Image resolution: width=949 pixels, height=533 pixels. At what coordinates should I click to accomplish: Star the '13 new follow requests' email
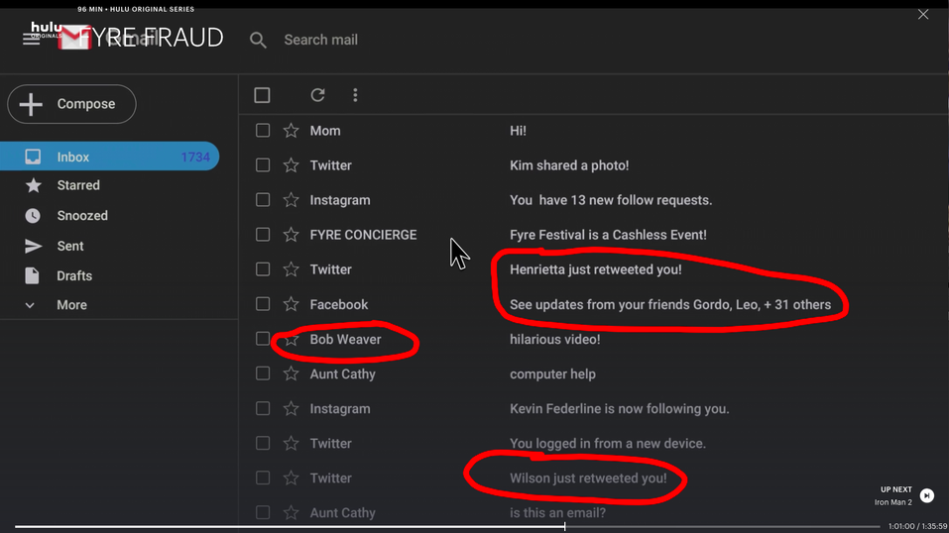click(292, 200)
